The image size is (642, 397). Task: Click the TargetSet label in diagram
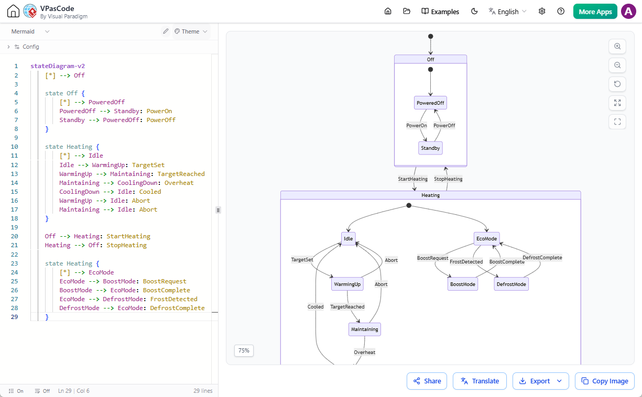(x=302, y=259)
